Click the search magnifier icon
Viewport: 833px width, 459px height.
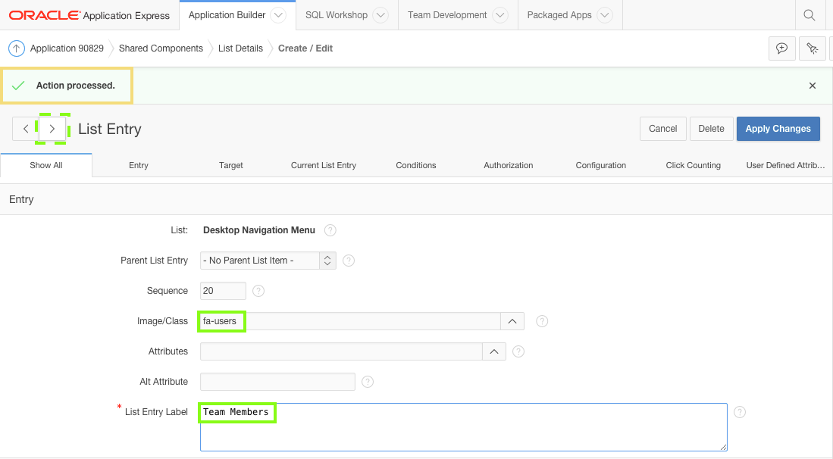(810, 15)
